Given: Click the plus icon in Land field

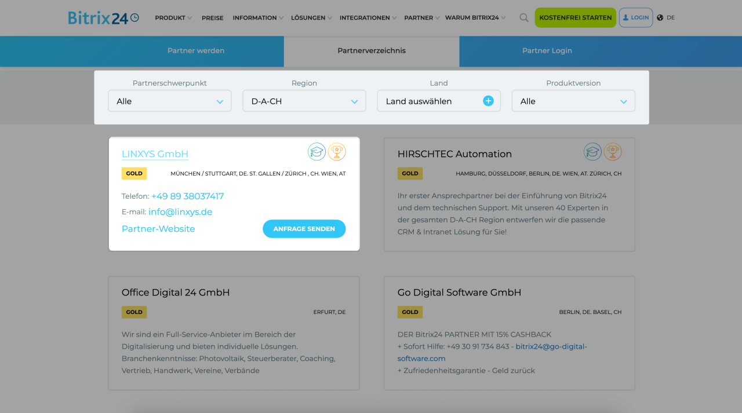Looking at the screenshot, I should [488, 101].
